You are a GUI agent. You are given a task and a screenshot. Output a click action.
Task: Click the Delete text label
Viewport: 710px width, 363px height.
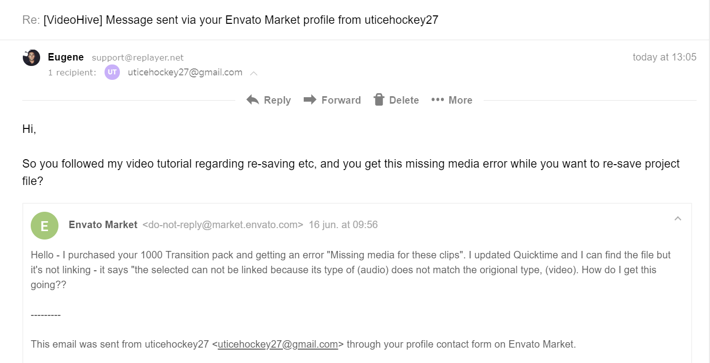(x=404, y=100)
